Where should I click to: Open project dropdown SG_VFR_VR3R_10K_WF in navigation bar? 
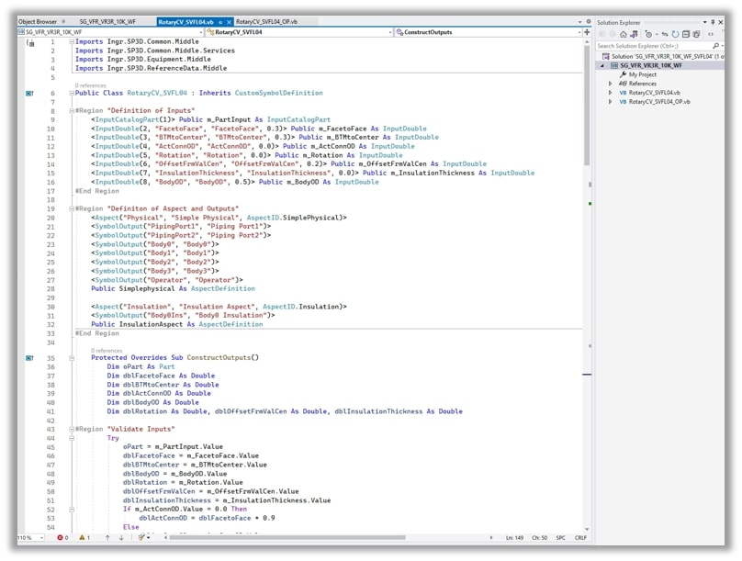[202, 32]
